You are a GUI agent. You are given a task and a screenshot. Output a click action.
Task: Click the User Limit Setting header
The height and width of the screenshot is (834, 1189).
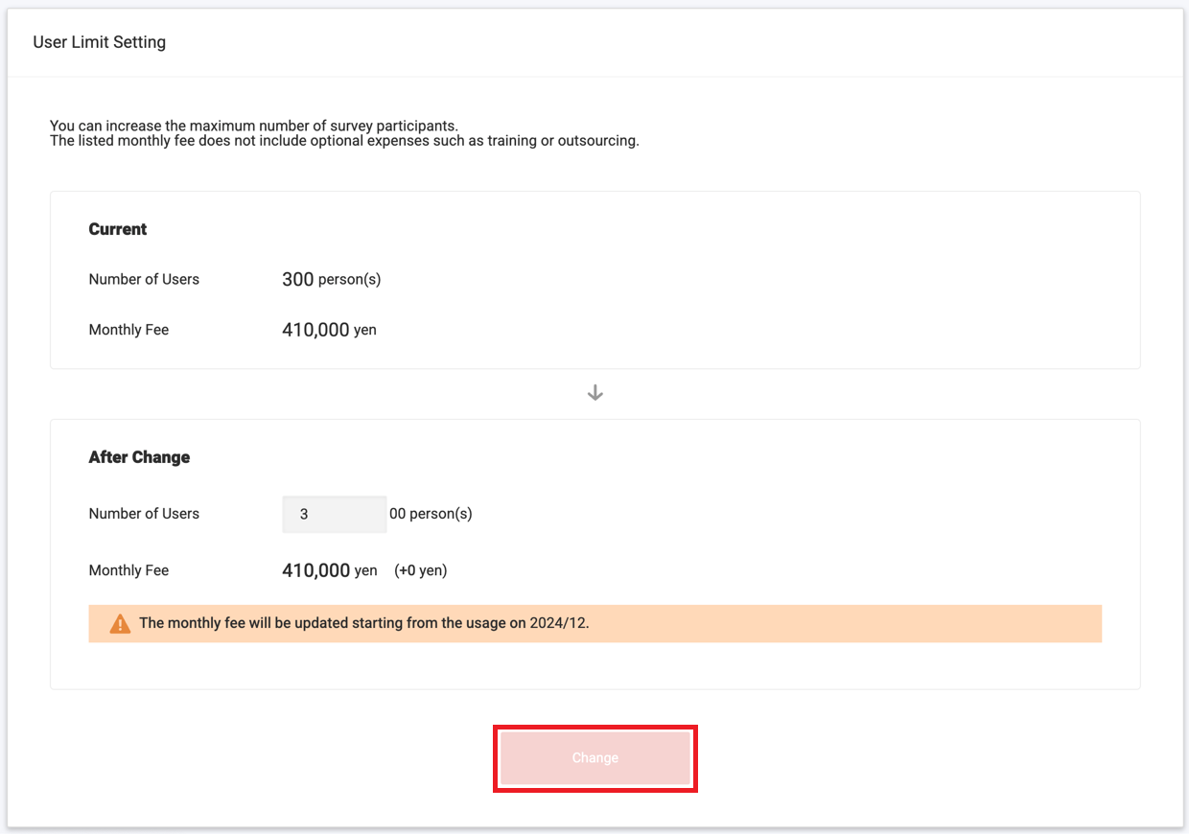pos(99,42)
